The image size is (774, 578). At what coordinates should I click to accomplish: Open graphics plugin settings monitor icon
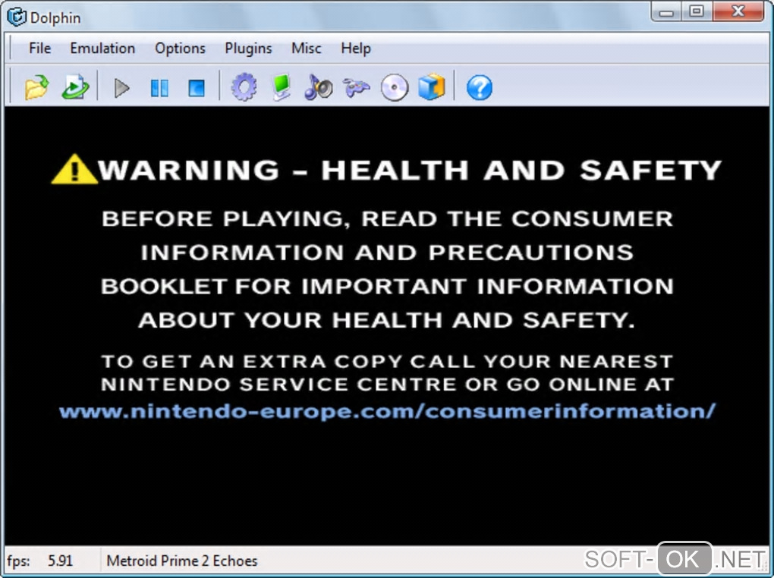point(282,87)
